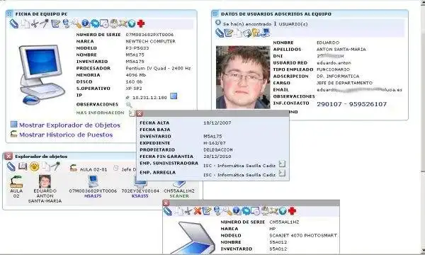Click crossed tools icon in Ficha de Equipo PC toolbar

coord(123,24)
